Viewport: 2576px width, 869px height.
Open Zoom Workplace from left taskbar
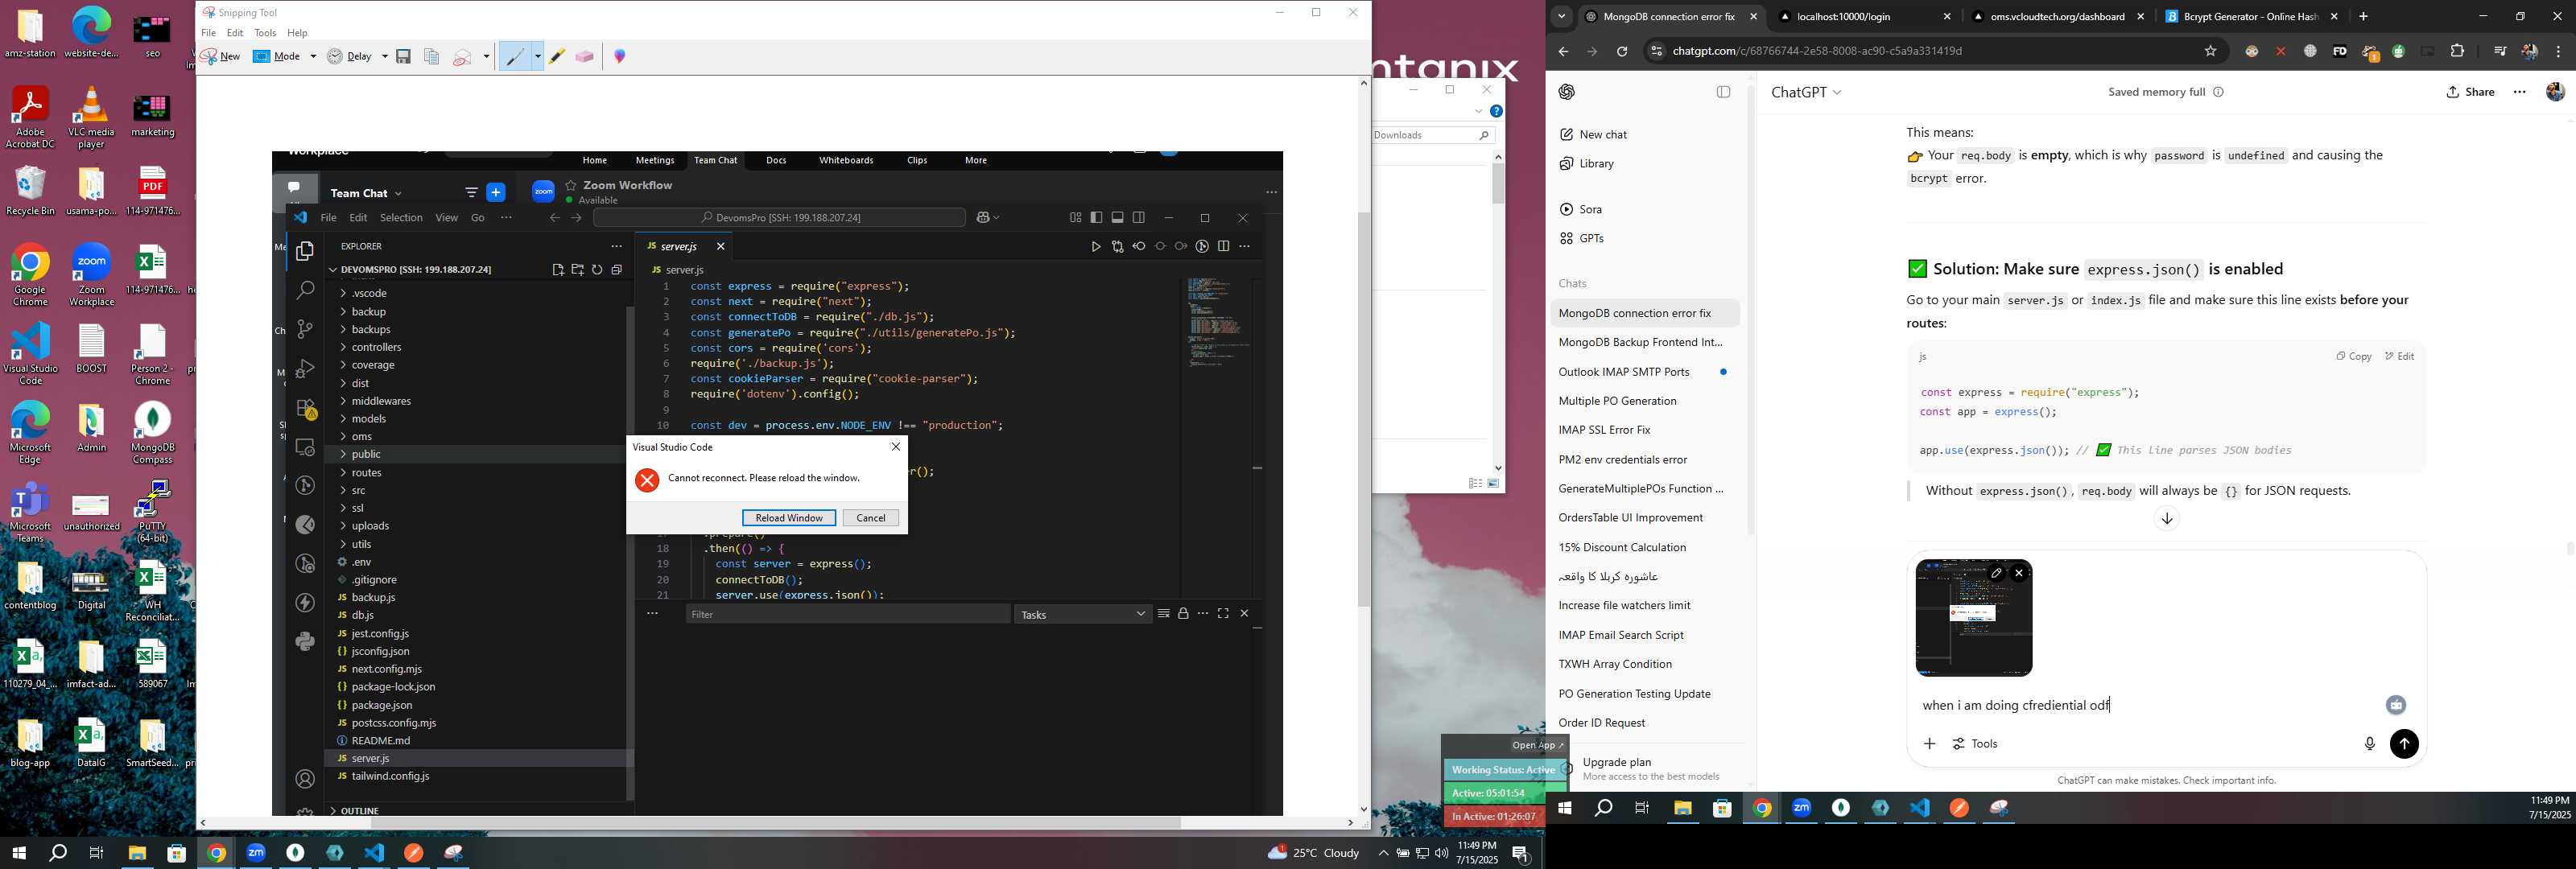point(256,853)
